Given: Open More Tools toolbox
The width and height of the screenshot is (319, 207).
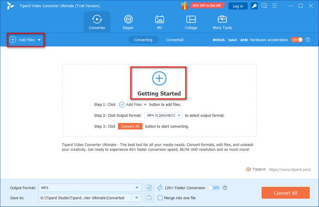Looking at the screenshot, I should tap(222, 22).
